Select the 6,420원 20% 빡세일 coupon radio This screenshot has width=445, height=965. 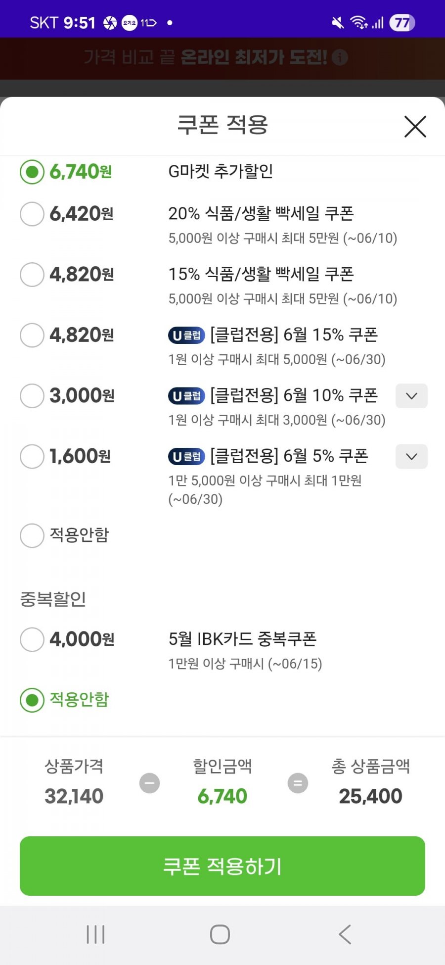pyautogui.click(x=32, y=214)
